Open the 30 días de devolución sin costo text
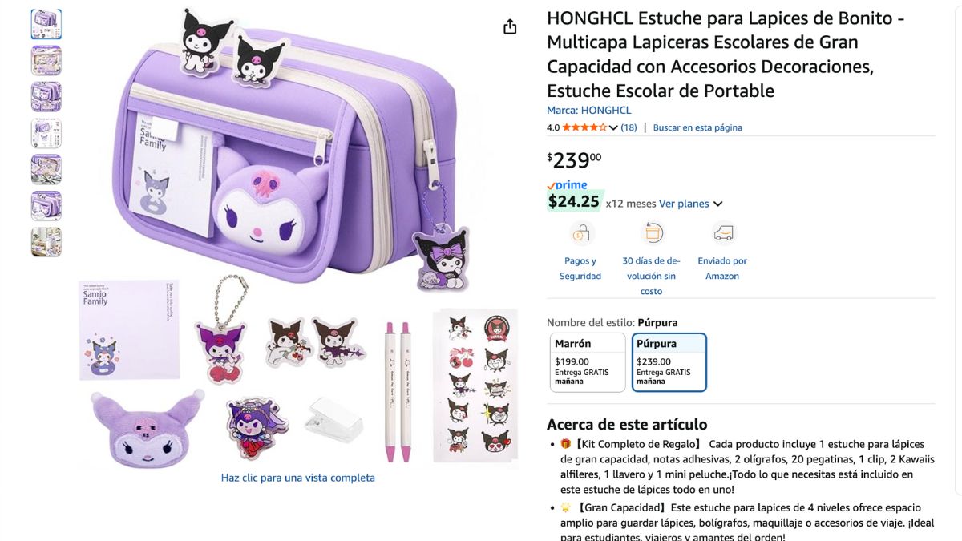Image resolution: width=962 pixels, height=541 pixels. point(652,276)
